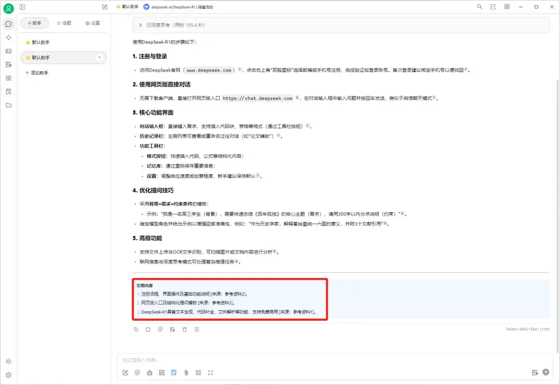
Task: Click the @ model mention in input toolbar
Action: [137, 373]
